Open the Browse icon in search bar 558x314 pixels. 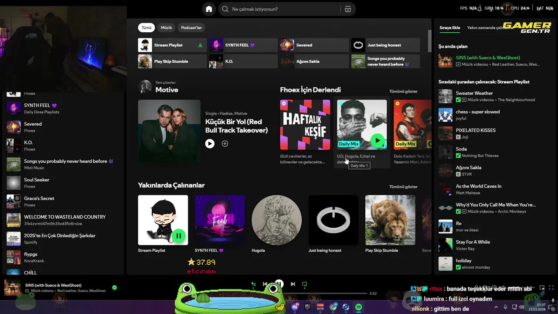347,9
